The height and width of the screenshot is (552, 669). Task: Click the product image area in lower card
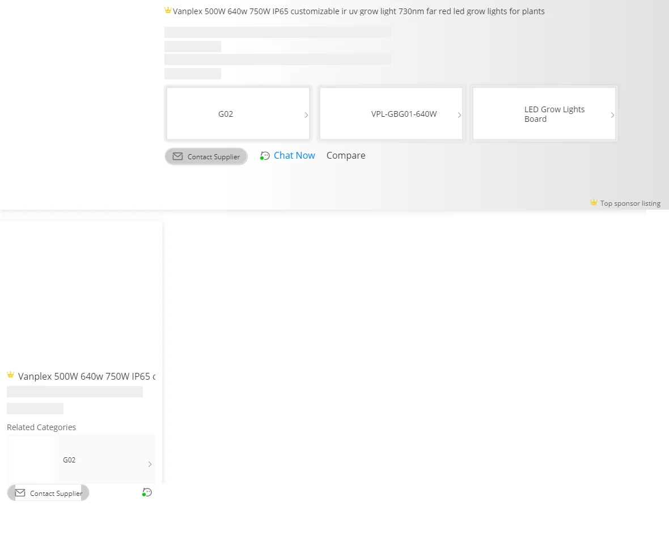tap(81, 294)
